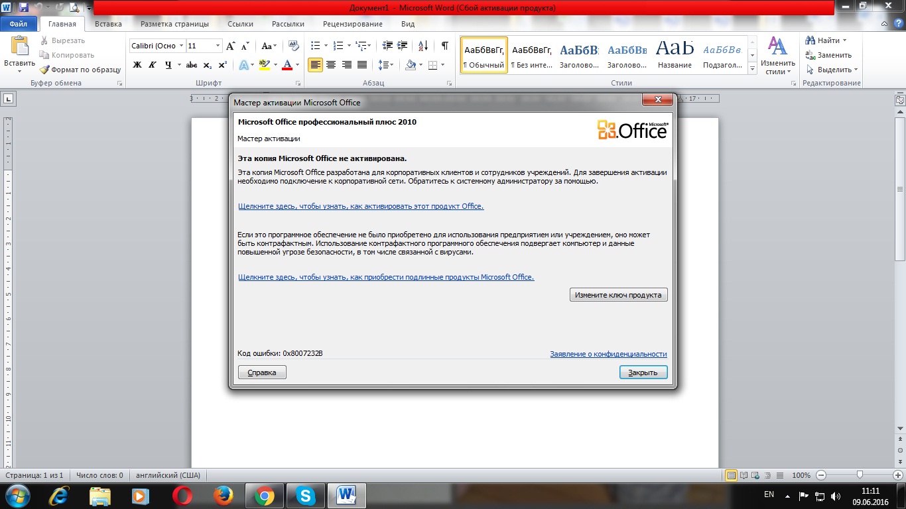Click the Справка button in the dialog

262,372
